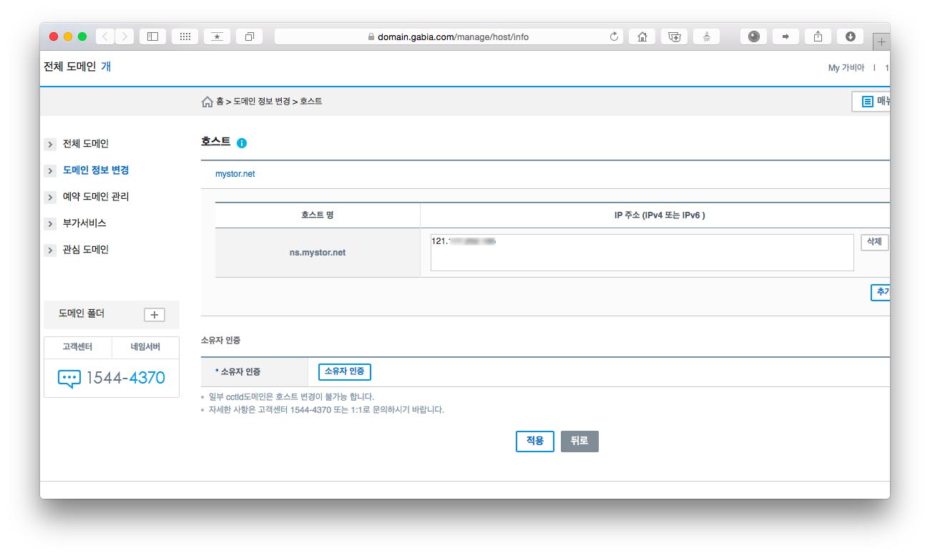Delete the ns.mystor.net IP entry
Image resolution: width=930 pixels, height=556 pixels.
(x=873, y=243)
